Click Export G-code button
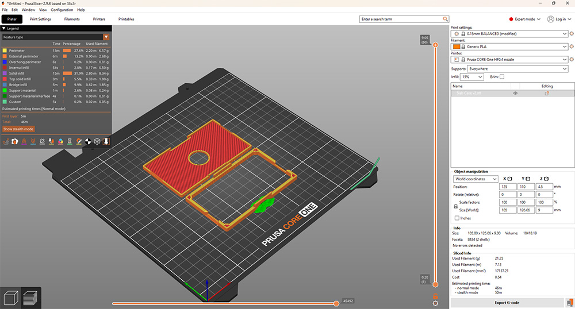The image size is (575, 309). [x=507, y=303]
